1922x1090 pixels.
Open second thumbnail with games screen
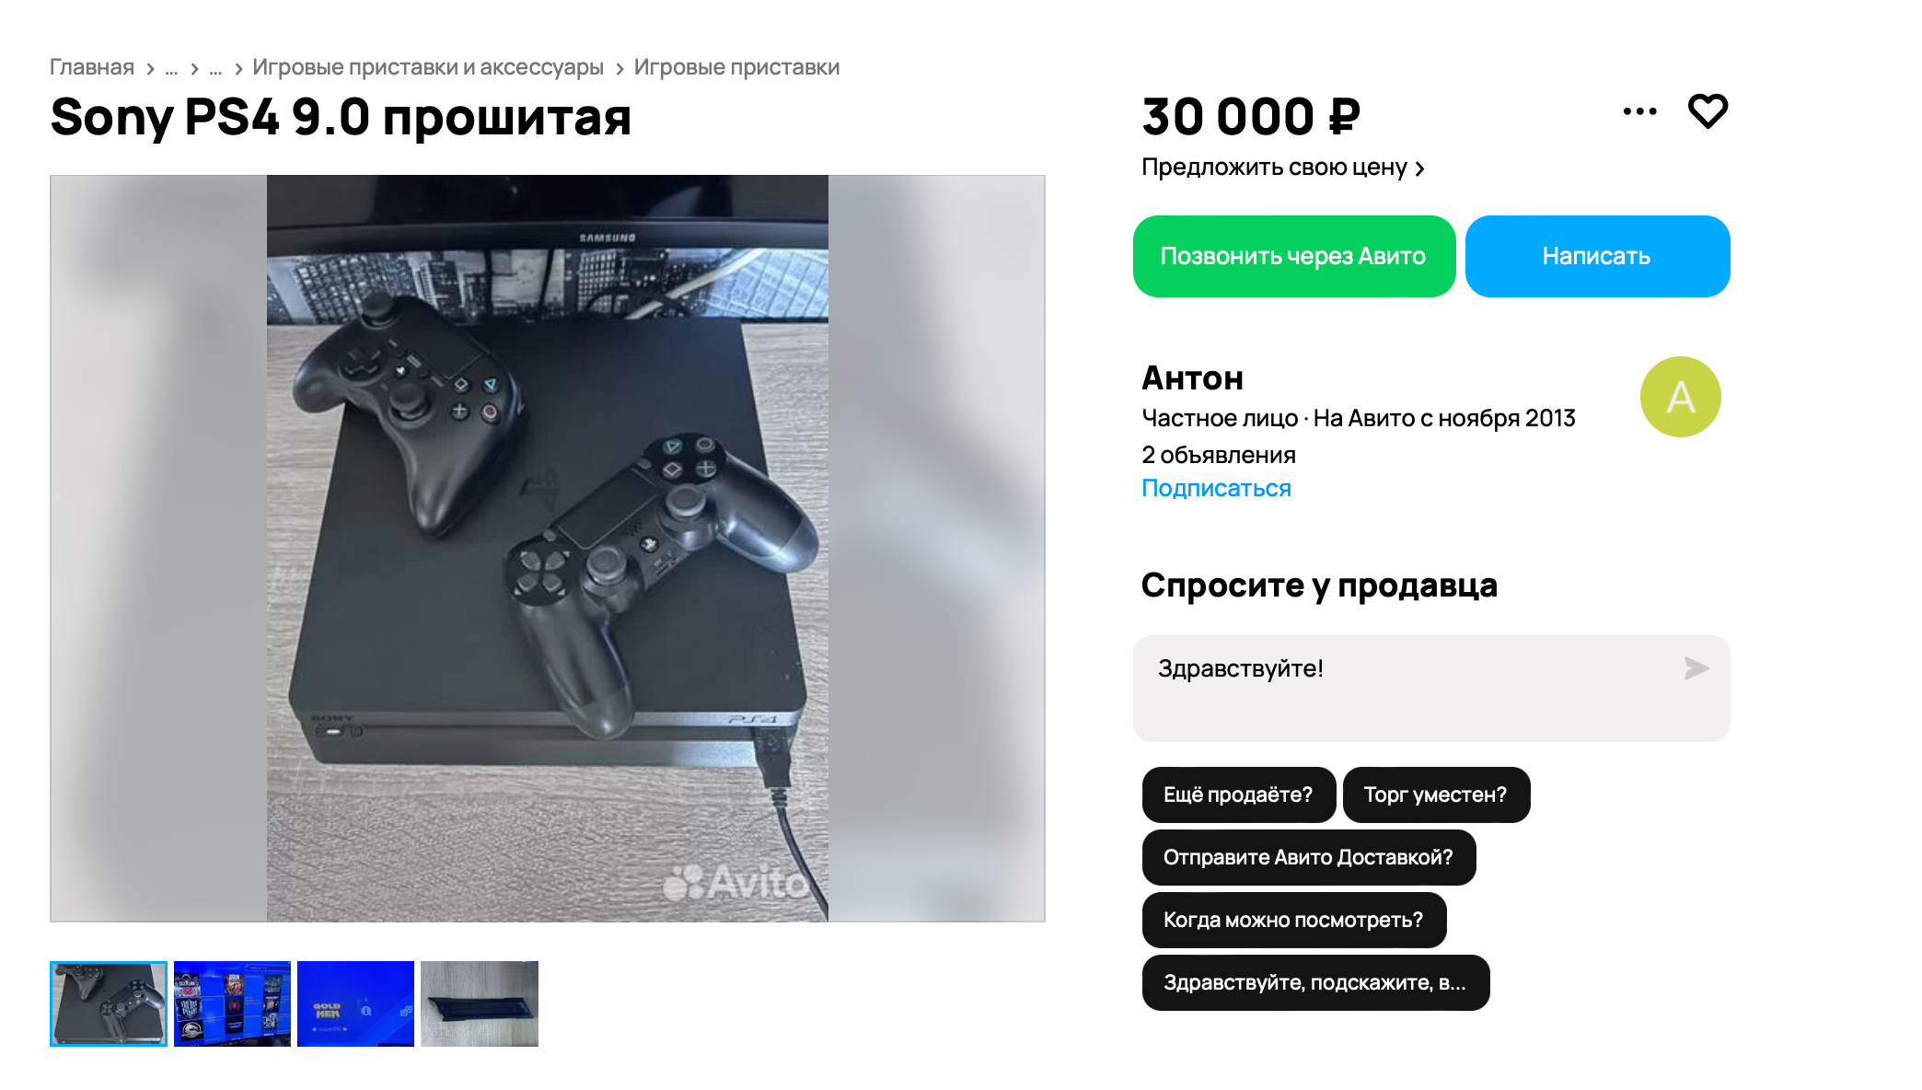[x=232, y=1003]
